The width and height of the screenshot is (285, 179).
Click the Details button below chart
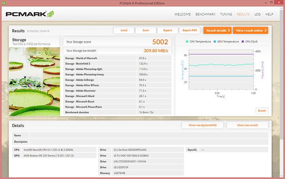click(262, 111)
